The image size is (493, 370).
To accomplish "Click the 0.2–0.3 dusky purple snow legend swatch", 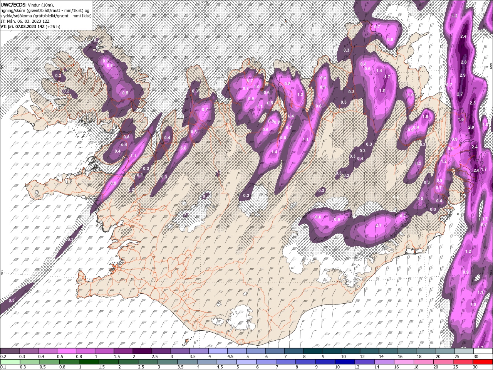I will pyautogui.click(x=10, y=351).
